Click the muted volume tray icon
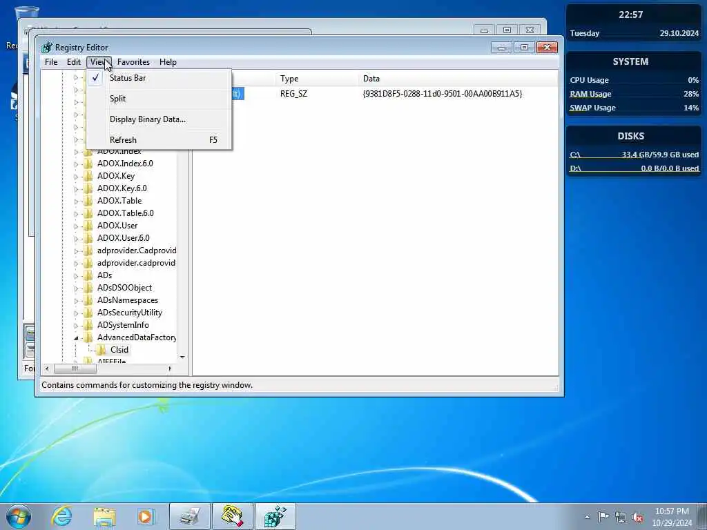The image size is (707, 530). pos(637,517)
